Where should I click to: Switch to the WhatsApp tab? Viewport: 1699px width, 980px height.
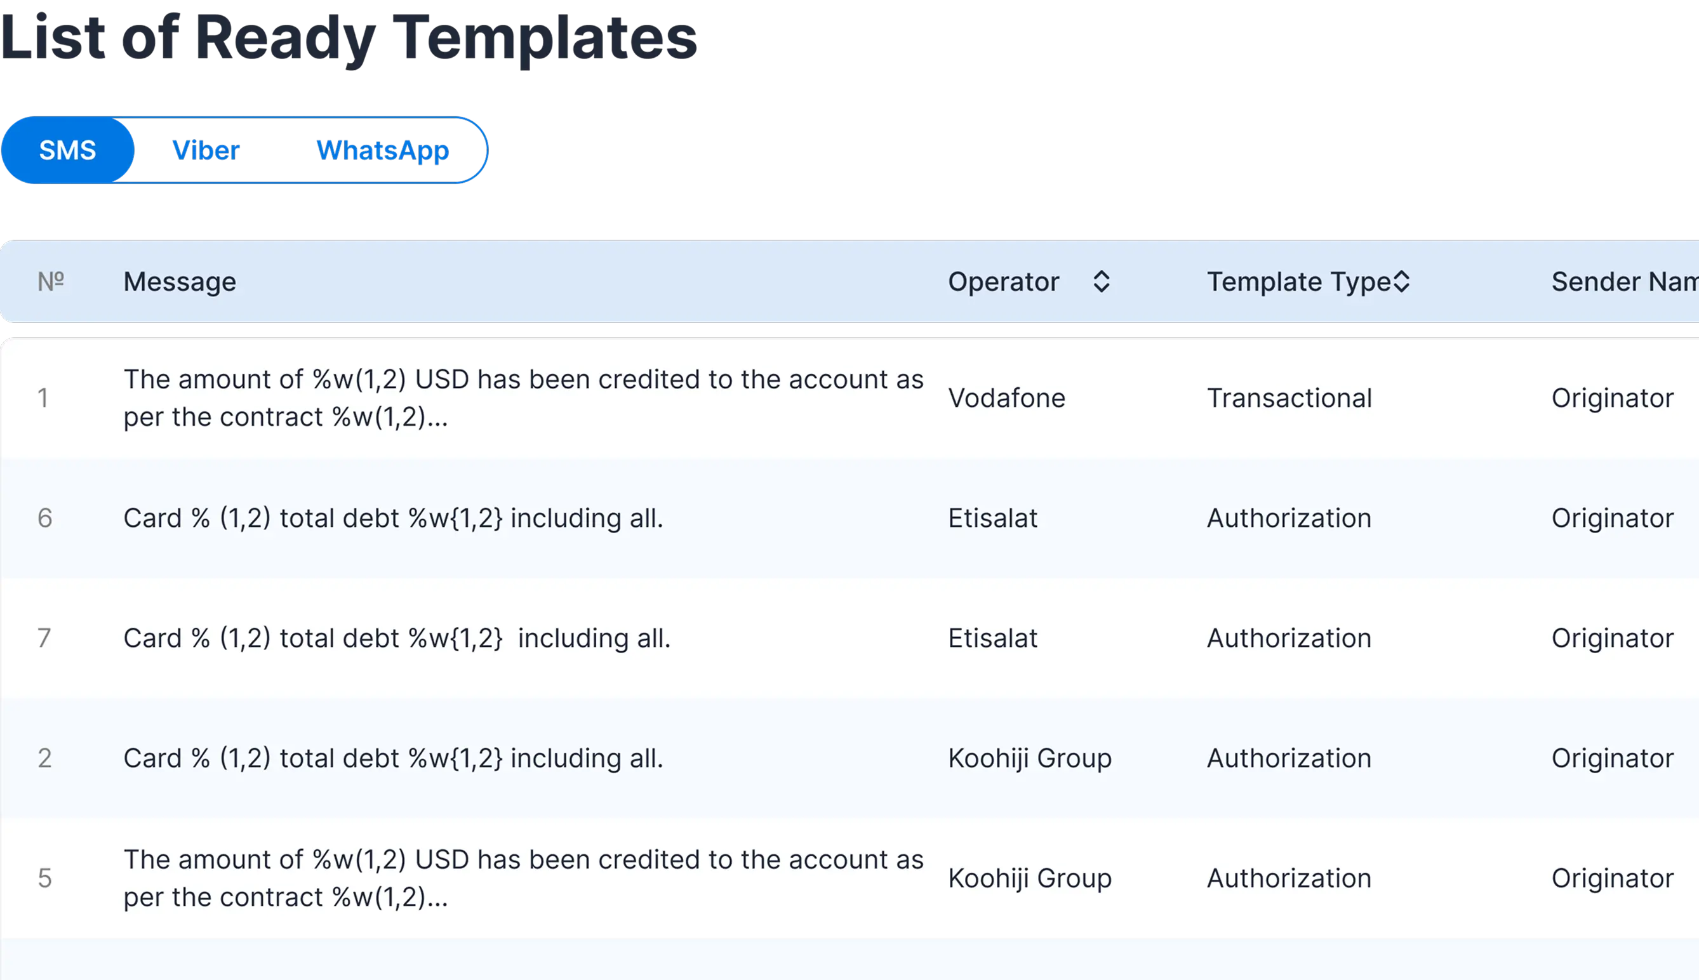click(382, 150)
